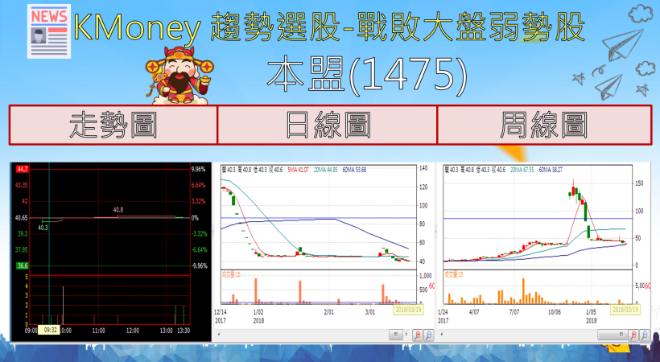Click the largest weekly volume bar
The image size is (660, 362).
click(x=523, y=291)
